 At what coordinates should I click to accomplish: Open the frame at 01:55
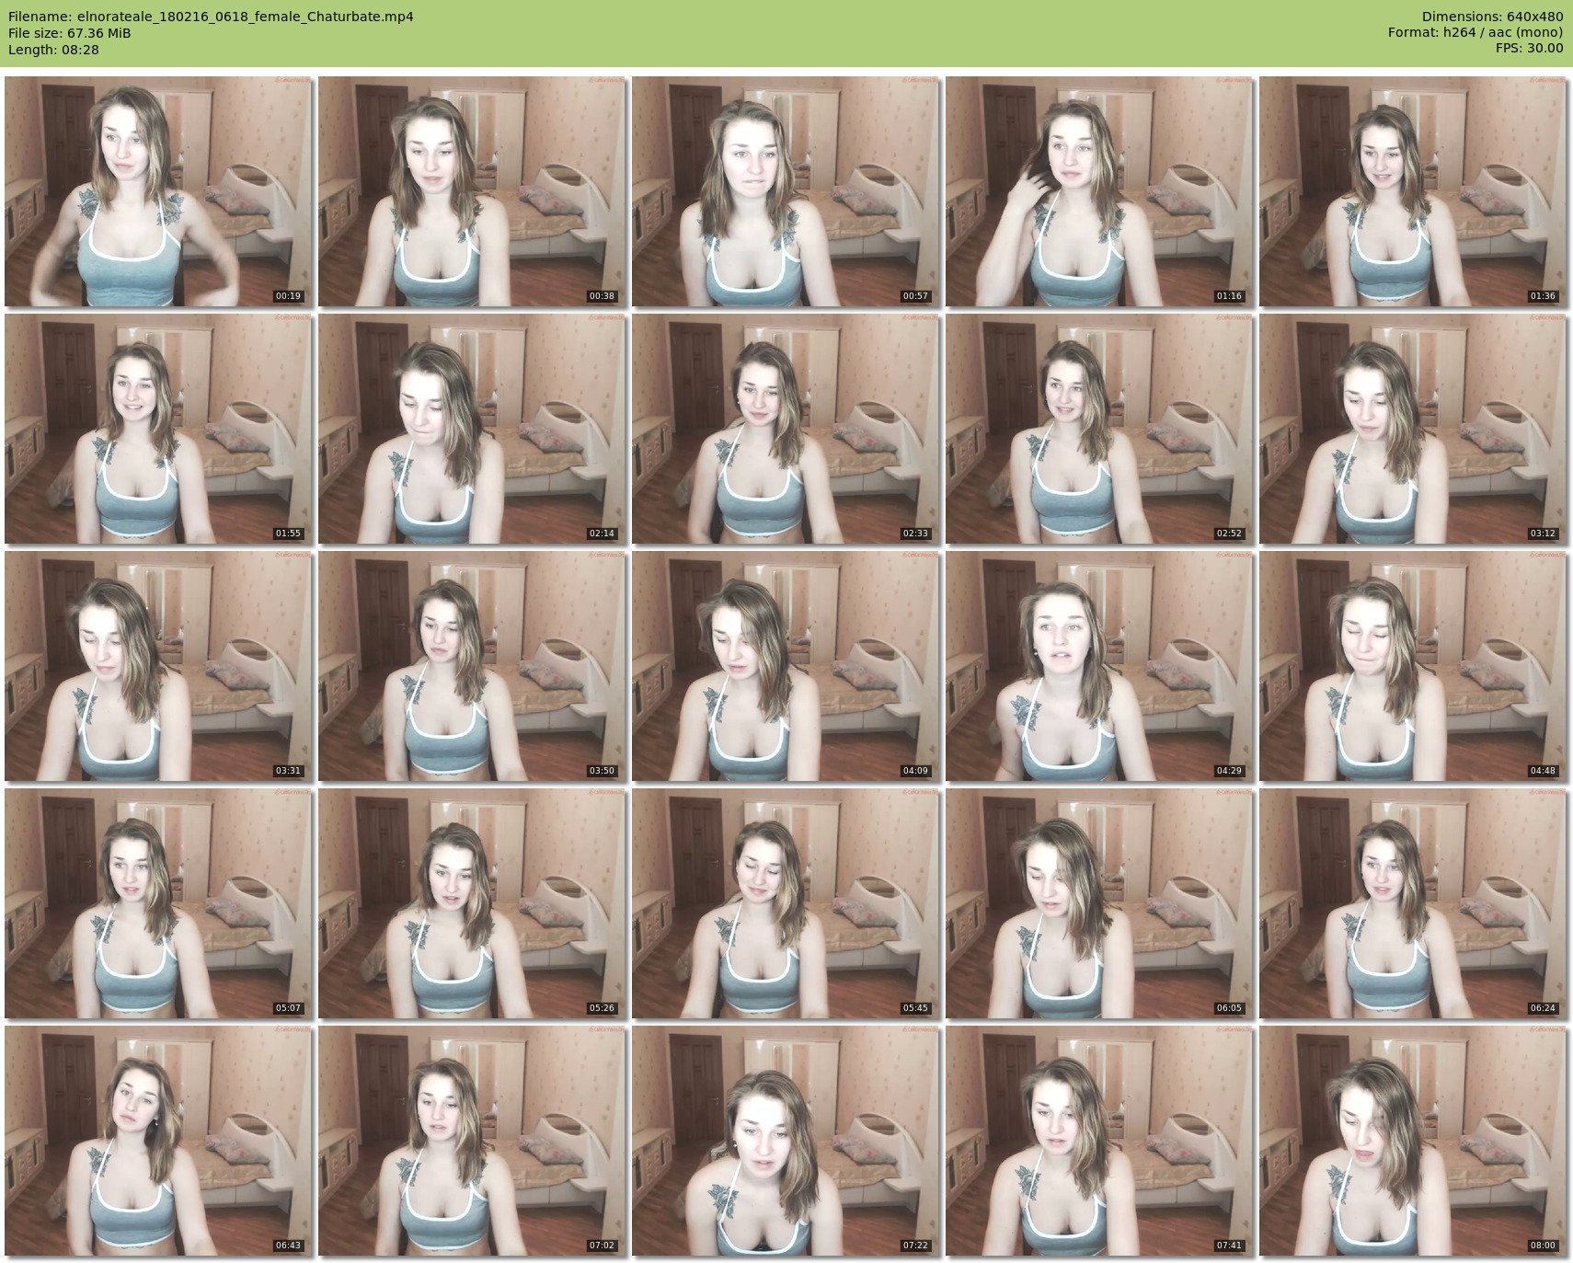point(158,429)
